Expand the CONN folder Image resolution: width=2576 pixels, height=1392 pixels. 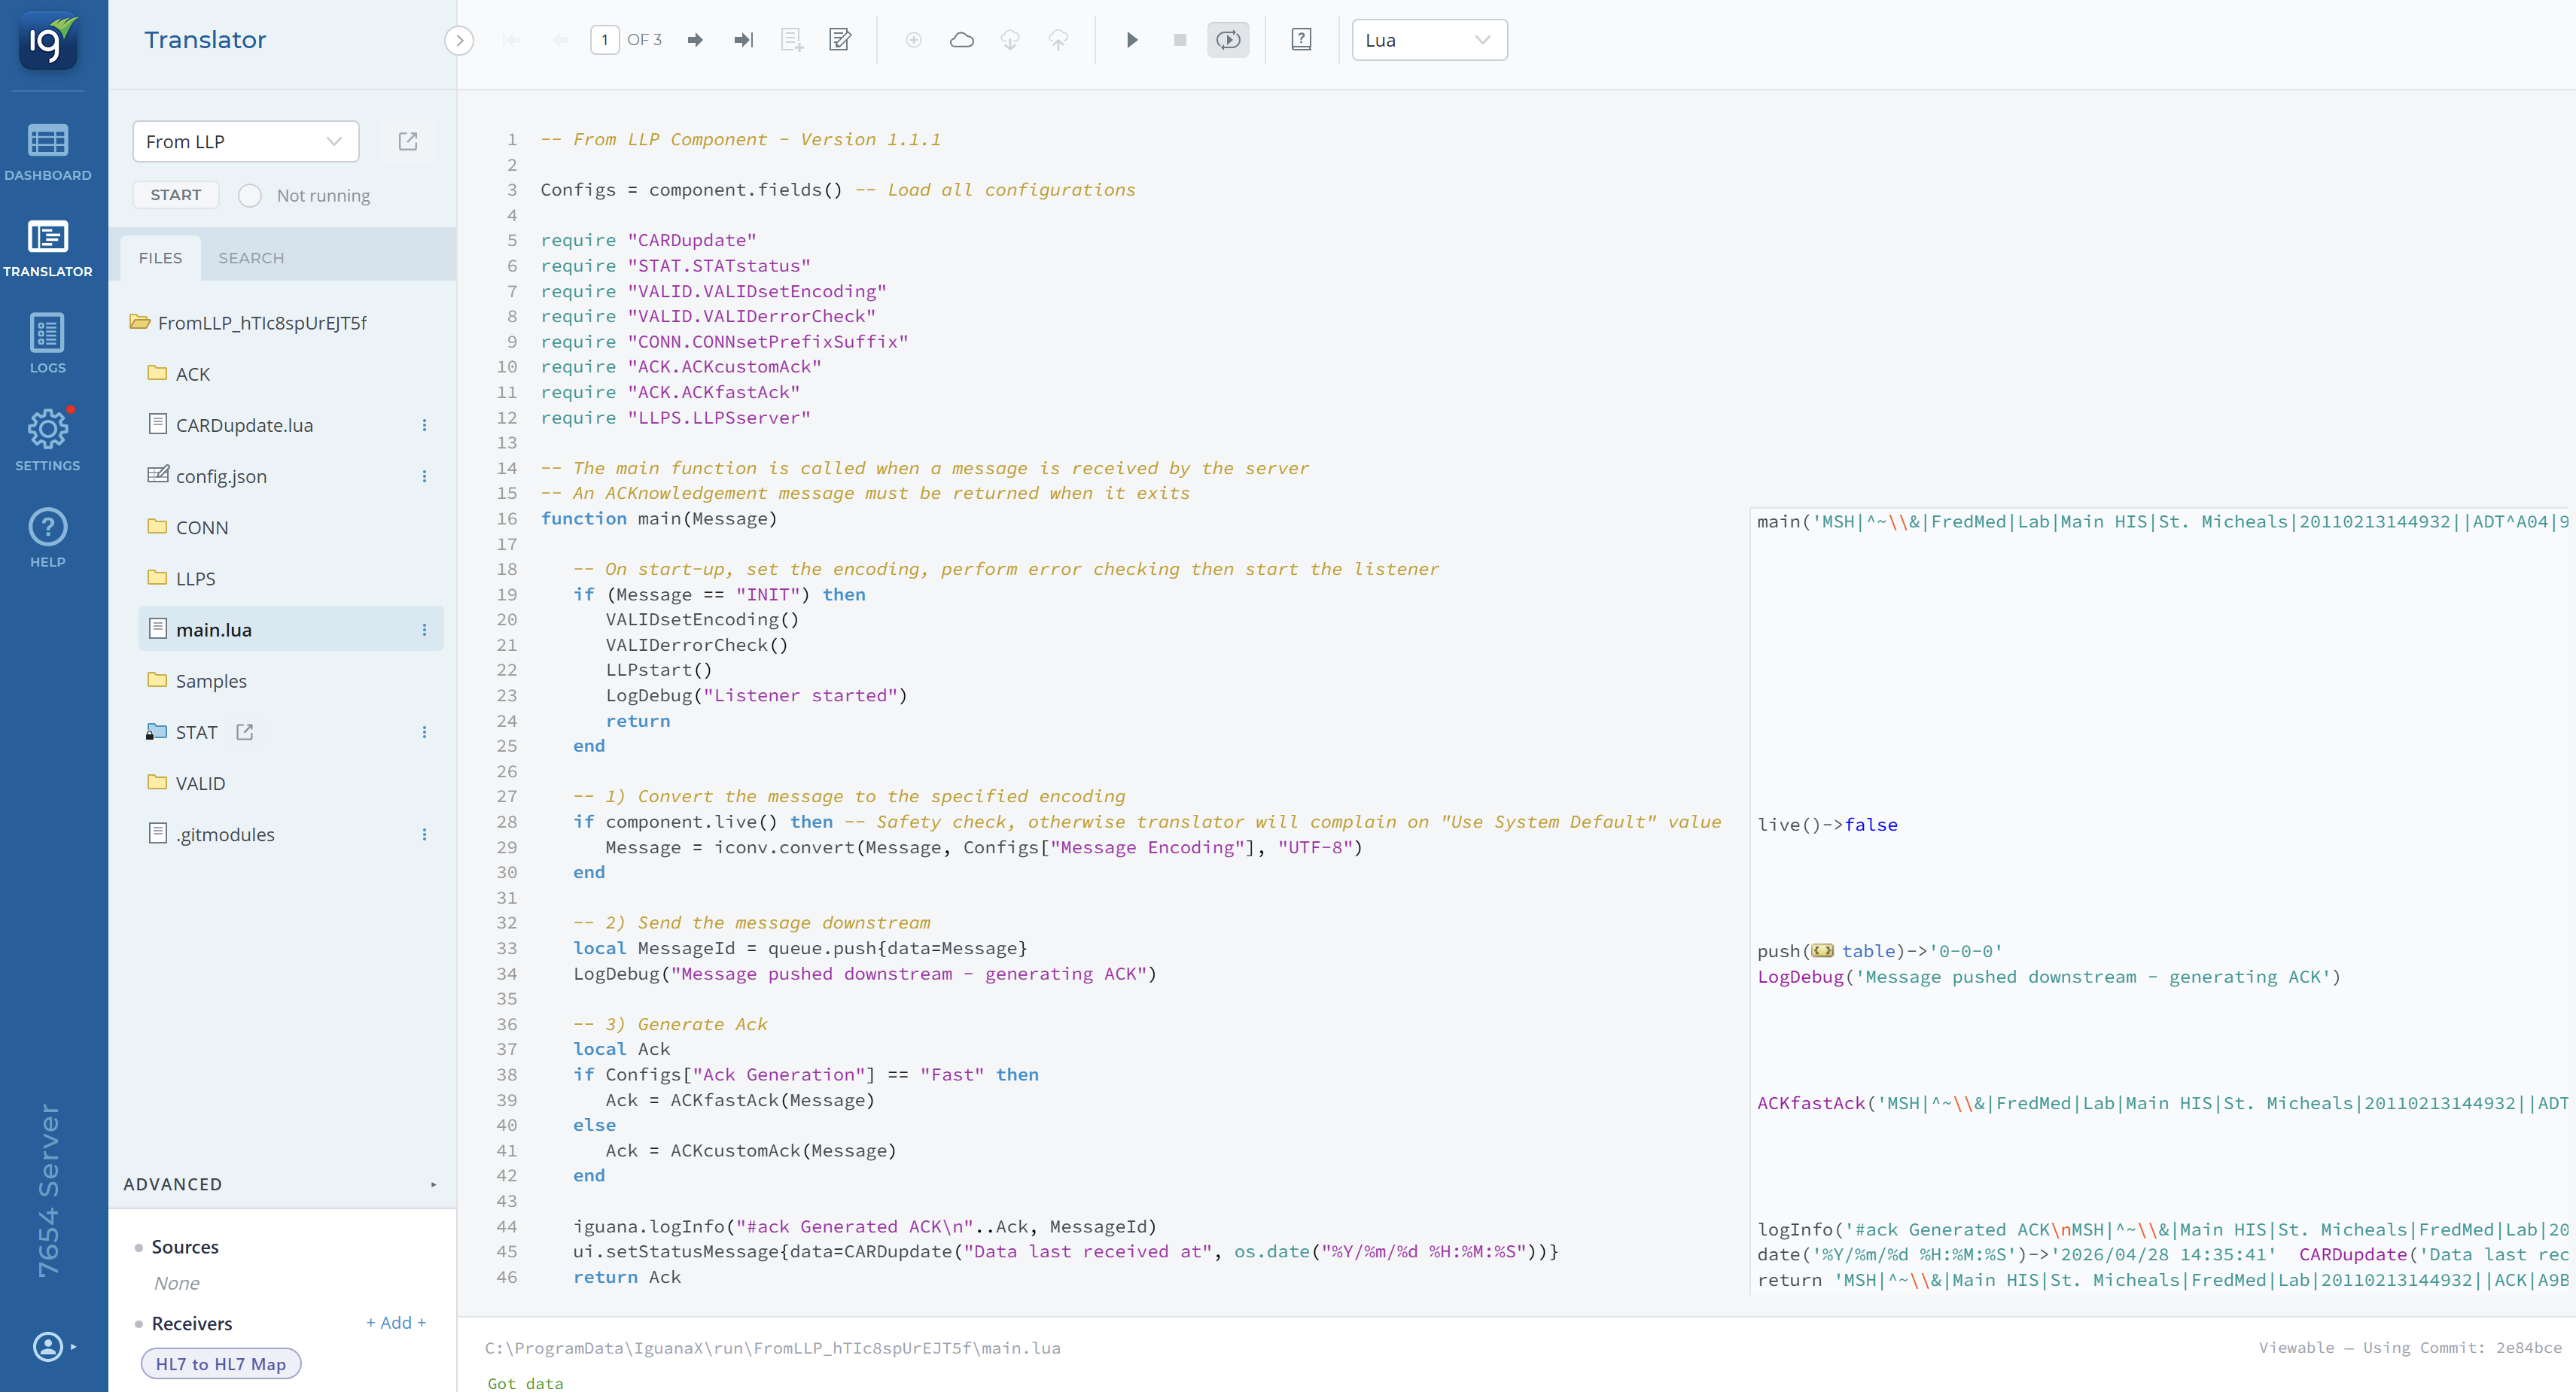point(187,527)
